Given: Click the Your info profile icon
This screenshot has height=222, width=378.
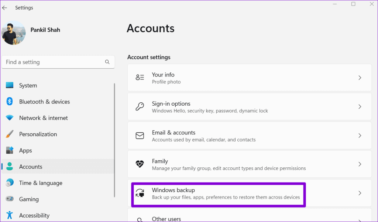Looking at the screenshot, I should (x=140, y=78).
